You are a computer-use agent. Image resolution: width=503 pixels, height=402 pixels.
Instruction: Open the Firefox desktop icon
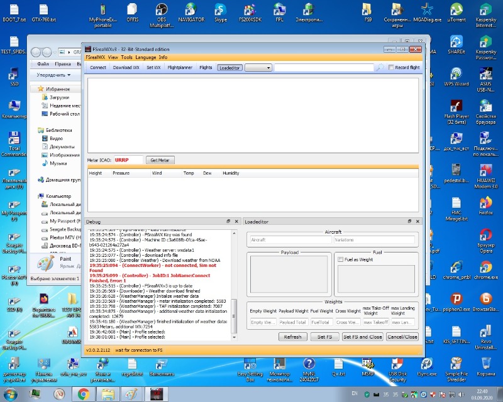485,205
